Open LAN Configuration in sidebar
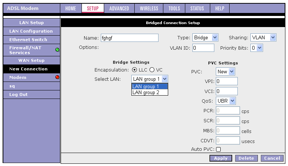The height and width of the screenshot is (166, 288). point(31,31)
